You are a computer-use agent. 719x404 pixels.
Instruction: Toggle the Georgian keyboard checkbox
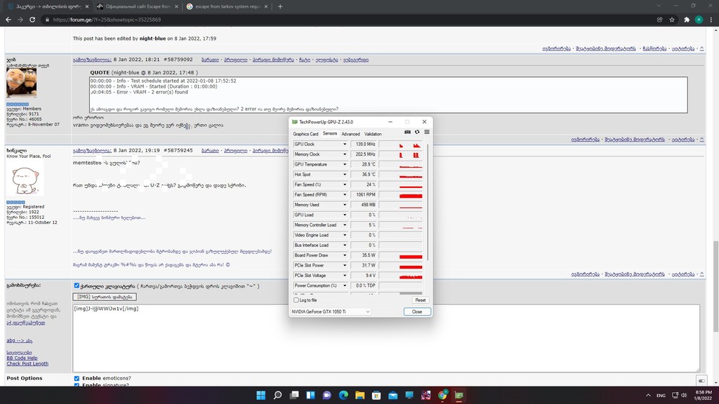pyautogui.click(x=77, y=285)
